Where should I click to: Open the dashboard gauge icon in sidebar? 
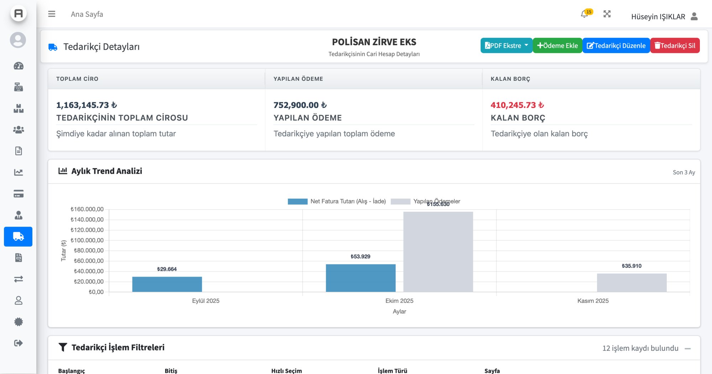click(x=19, y=66)
